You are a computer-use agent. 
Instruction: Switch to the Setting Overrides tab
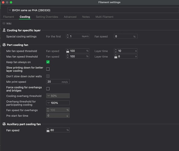click(47, 17)
